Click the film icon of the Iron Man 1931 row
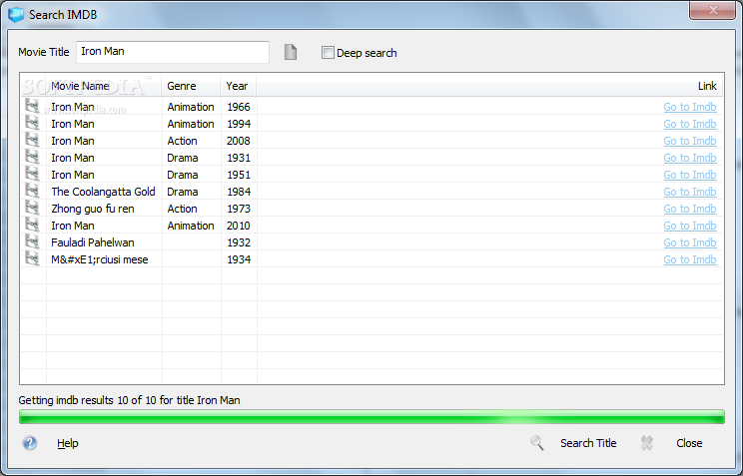743x476 pixels. pyautogui.click(x=32, y=157)
